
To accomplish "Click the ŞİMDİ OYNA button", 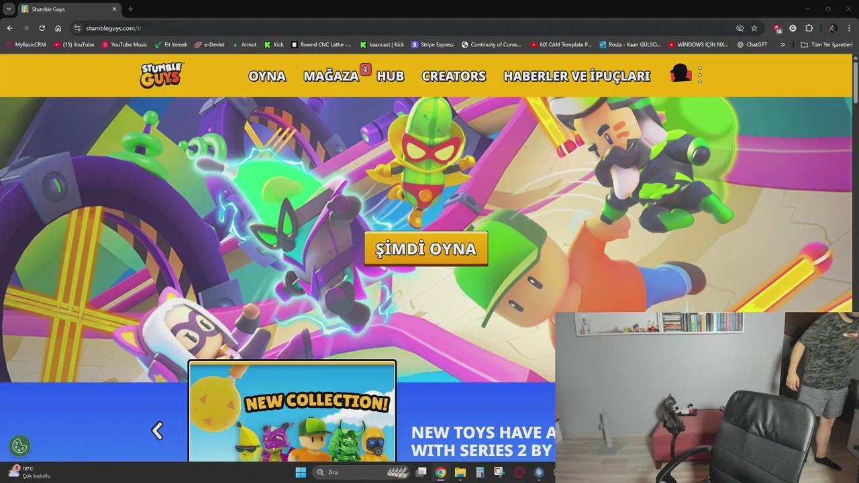I will point(426,249).
